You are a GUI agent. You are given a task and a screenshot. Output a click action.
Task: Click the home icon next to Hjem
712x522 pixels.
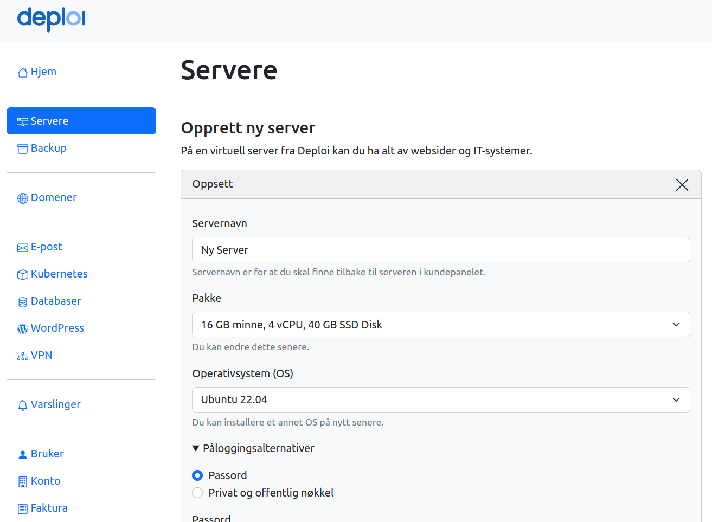click(x=22, y=72)
